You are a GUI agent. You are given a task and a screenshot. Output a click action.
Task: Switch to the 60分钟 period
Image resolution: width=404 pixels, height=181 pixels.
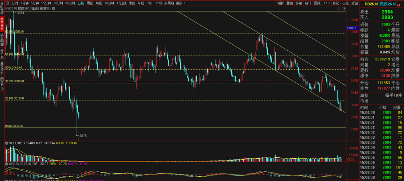pos(71,3)
